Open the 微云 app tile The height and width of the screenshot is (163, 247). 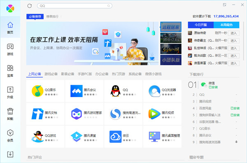coord(123,137)
